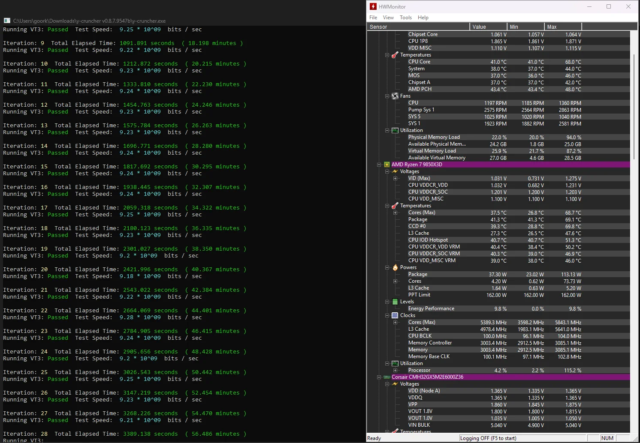The height and width of the screenshot is (443, 640).
Task: Click the Utilization icon above the Processor row
Action: [x=395, y=363]
